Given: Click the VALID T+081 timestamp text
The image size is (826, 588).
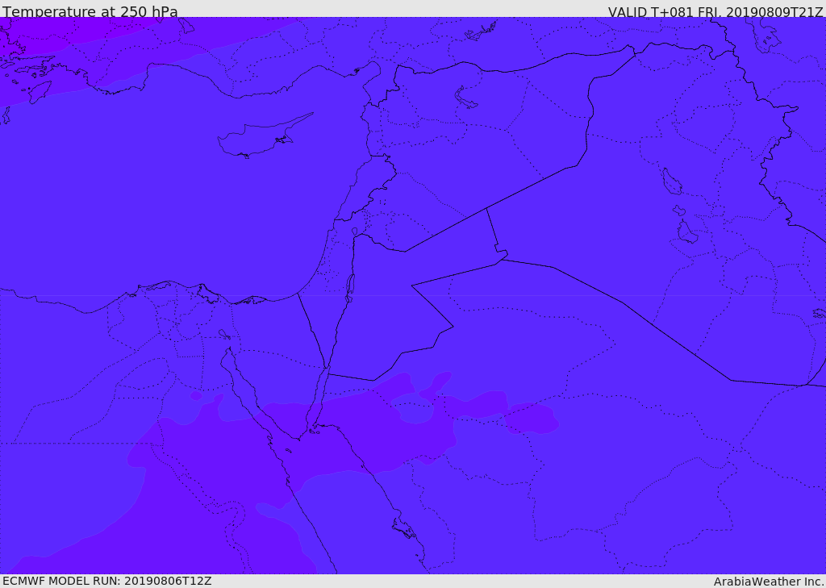Looking at the screenshot, I should click(x=715, y=12).
